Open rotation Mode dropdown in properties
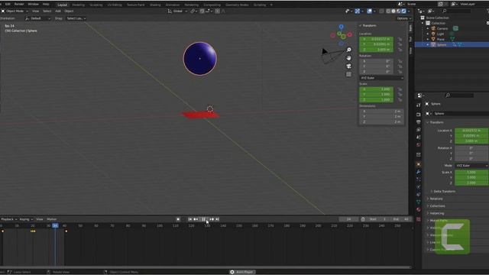This screenshot has width=489, height=275. 471,166
